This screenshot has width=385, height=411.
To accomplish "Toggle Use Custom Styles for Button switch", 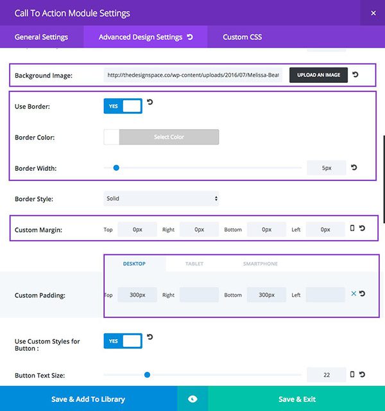I will click(123, 341).
